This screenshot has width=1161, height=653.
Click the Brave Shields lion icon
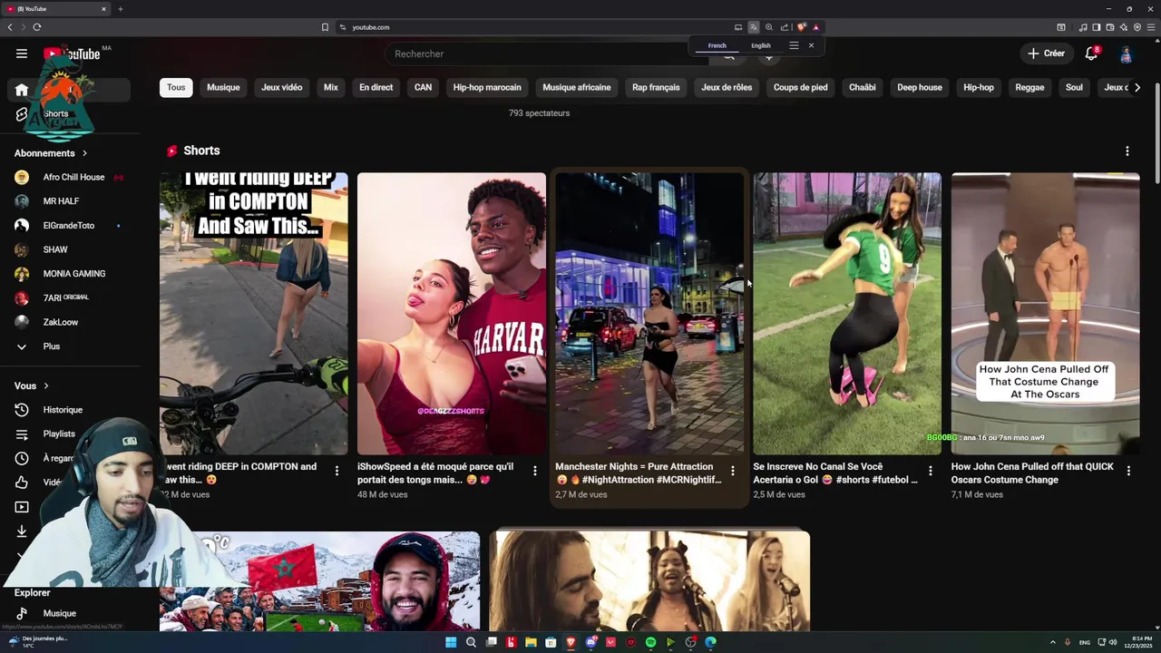802,27
